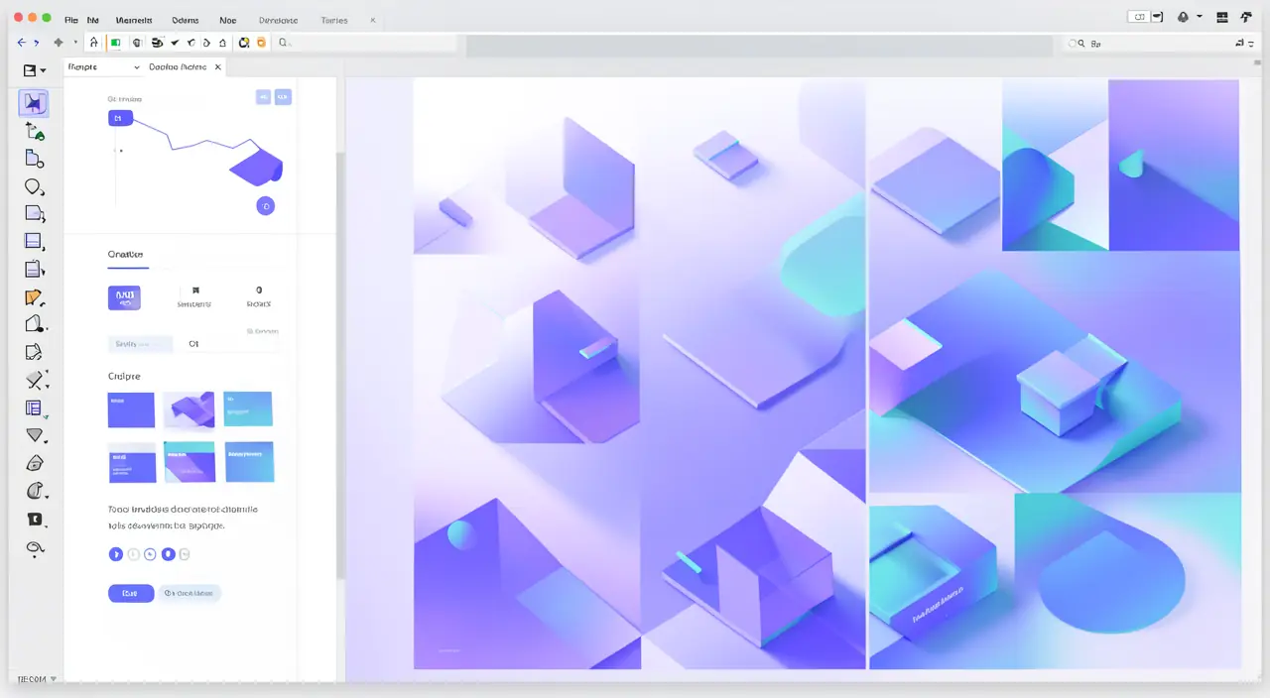Viewport: 1270px width, 698px height.
Task: Click the right input field showing 'Ot'
Action: coord(230,344)
